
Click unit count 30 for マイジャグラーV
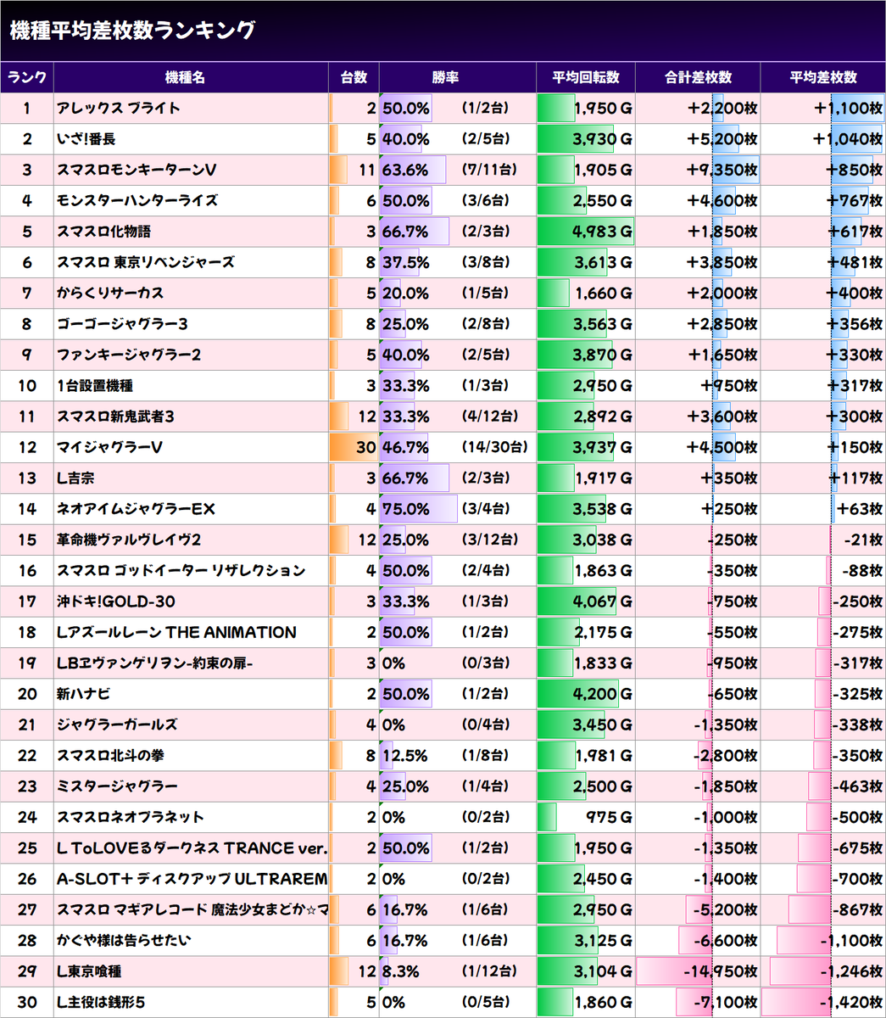click(365, 447)
